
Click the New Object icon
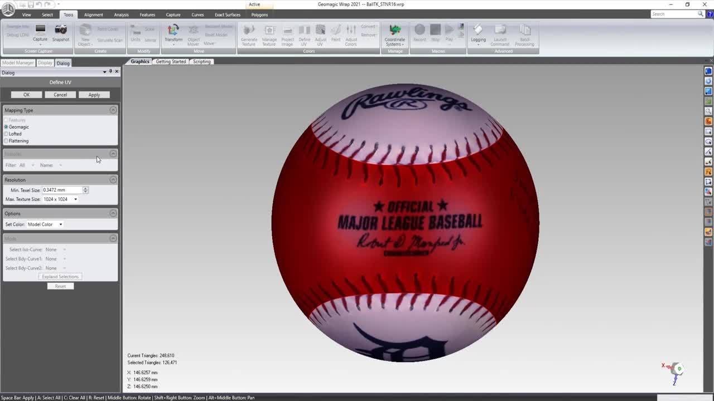[x=85, y=35]
